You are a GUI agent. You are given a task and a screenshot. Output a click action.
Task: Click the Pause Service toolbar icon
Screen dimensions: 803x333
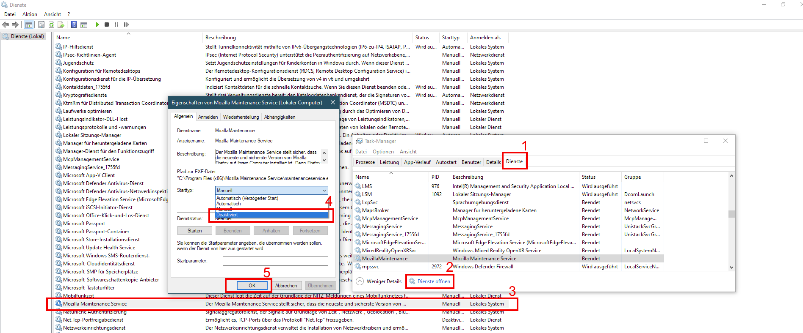pyautogui.click(x=116, y=25)
